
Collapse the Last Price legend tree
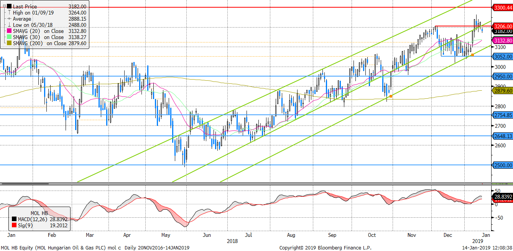coord(4,7)
